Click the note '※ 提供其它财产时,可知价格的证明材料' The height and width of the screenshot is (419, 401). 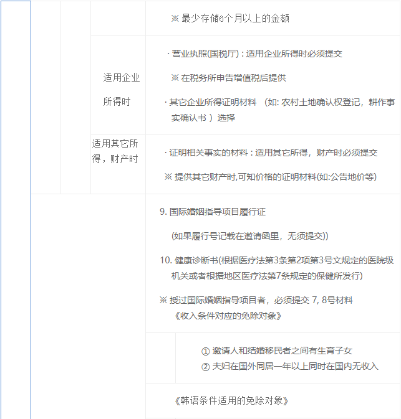coord(271,177)
